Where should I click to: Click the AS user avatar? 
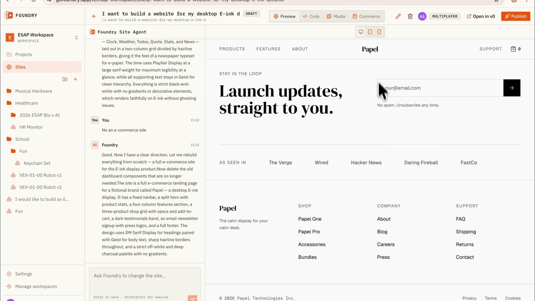point(422,16)
